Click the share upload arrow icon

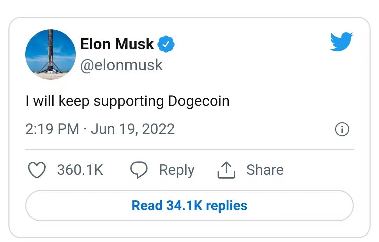226,170
